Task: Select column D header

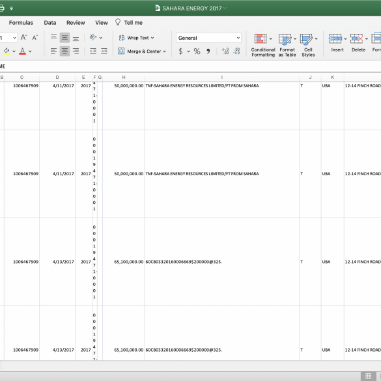Action: pos(57,78)
